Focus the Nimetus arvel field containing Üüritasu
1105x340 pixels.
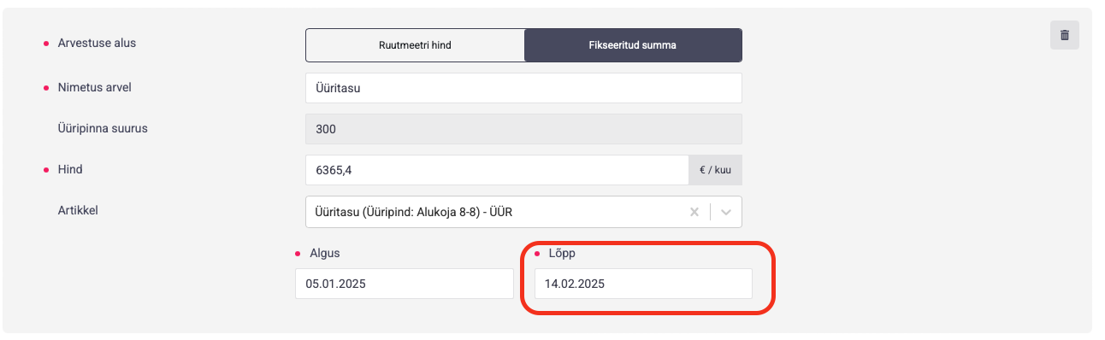523,88
